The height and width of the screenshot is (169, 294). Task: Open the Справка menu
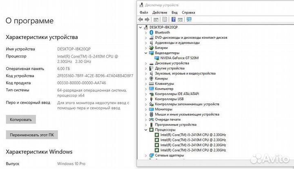(188, 12)
